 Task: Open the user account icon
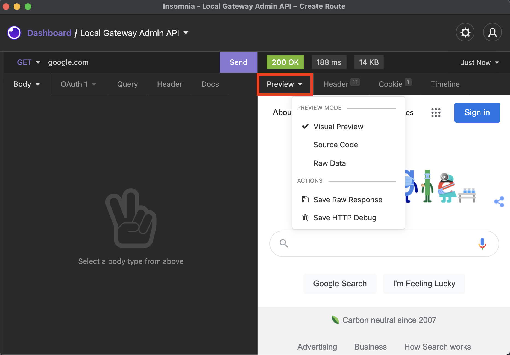tap(492, 32)
